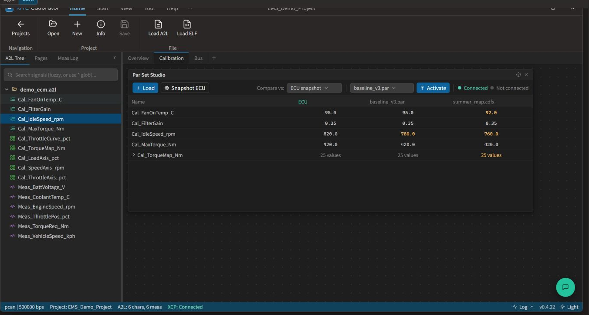Add a new workspace tab with the plus
Screen dimensions: 589x315
214,58
